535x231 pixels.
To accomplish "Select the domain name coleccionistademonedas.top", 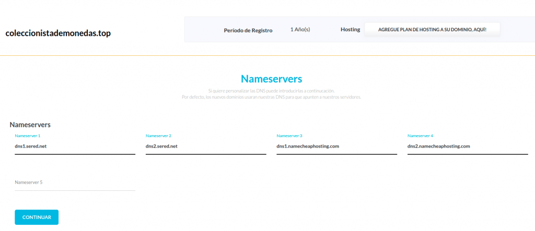I will coord(58,33).
